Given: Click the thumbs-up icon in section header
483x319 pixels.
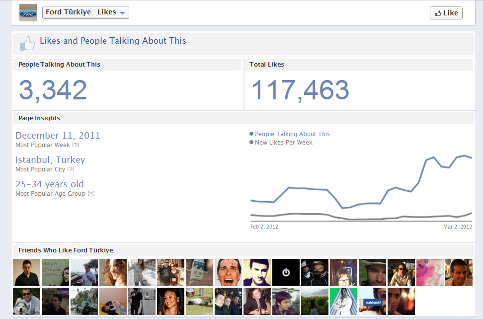Looking at the screenshot, I should point(27,44).
